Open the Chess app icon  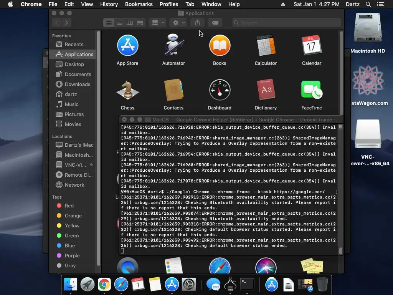click(127, 90)
